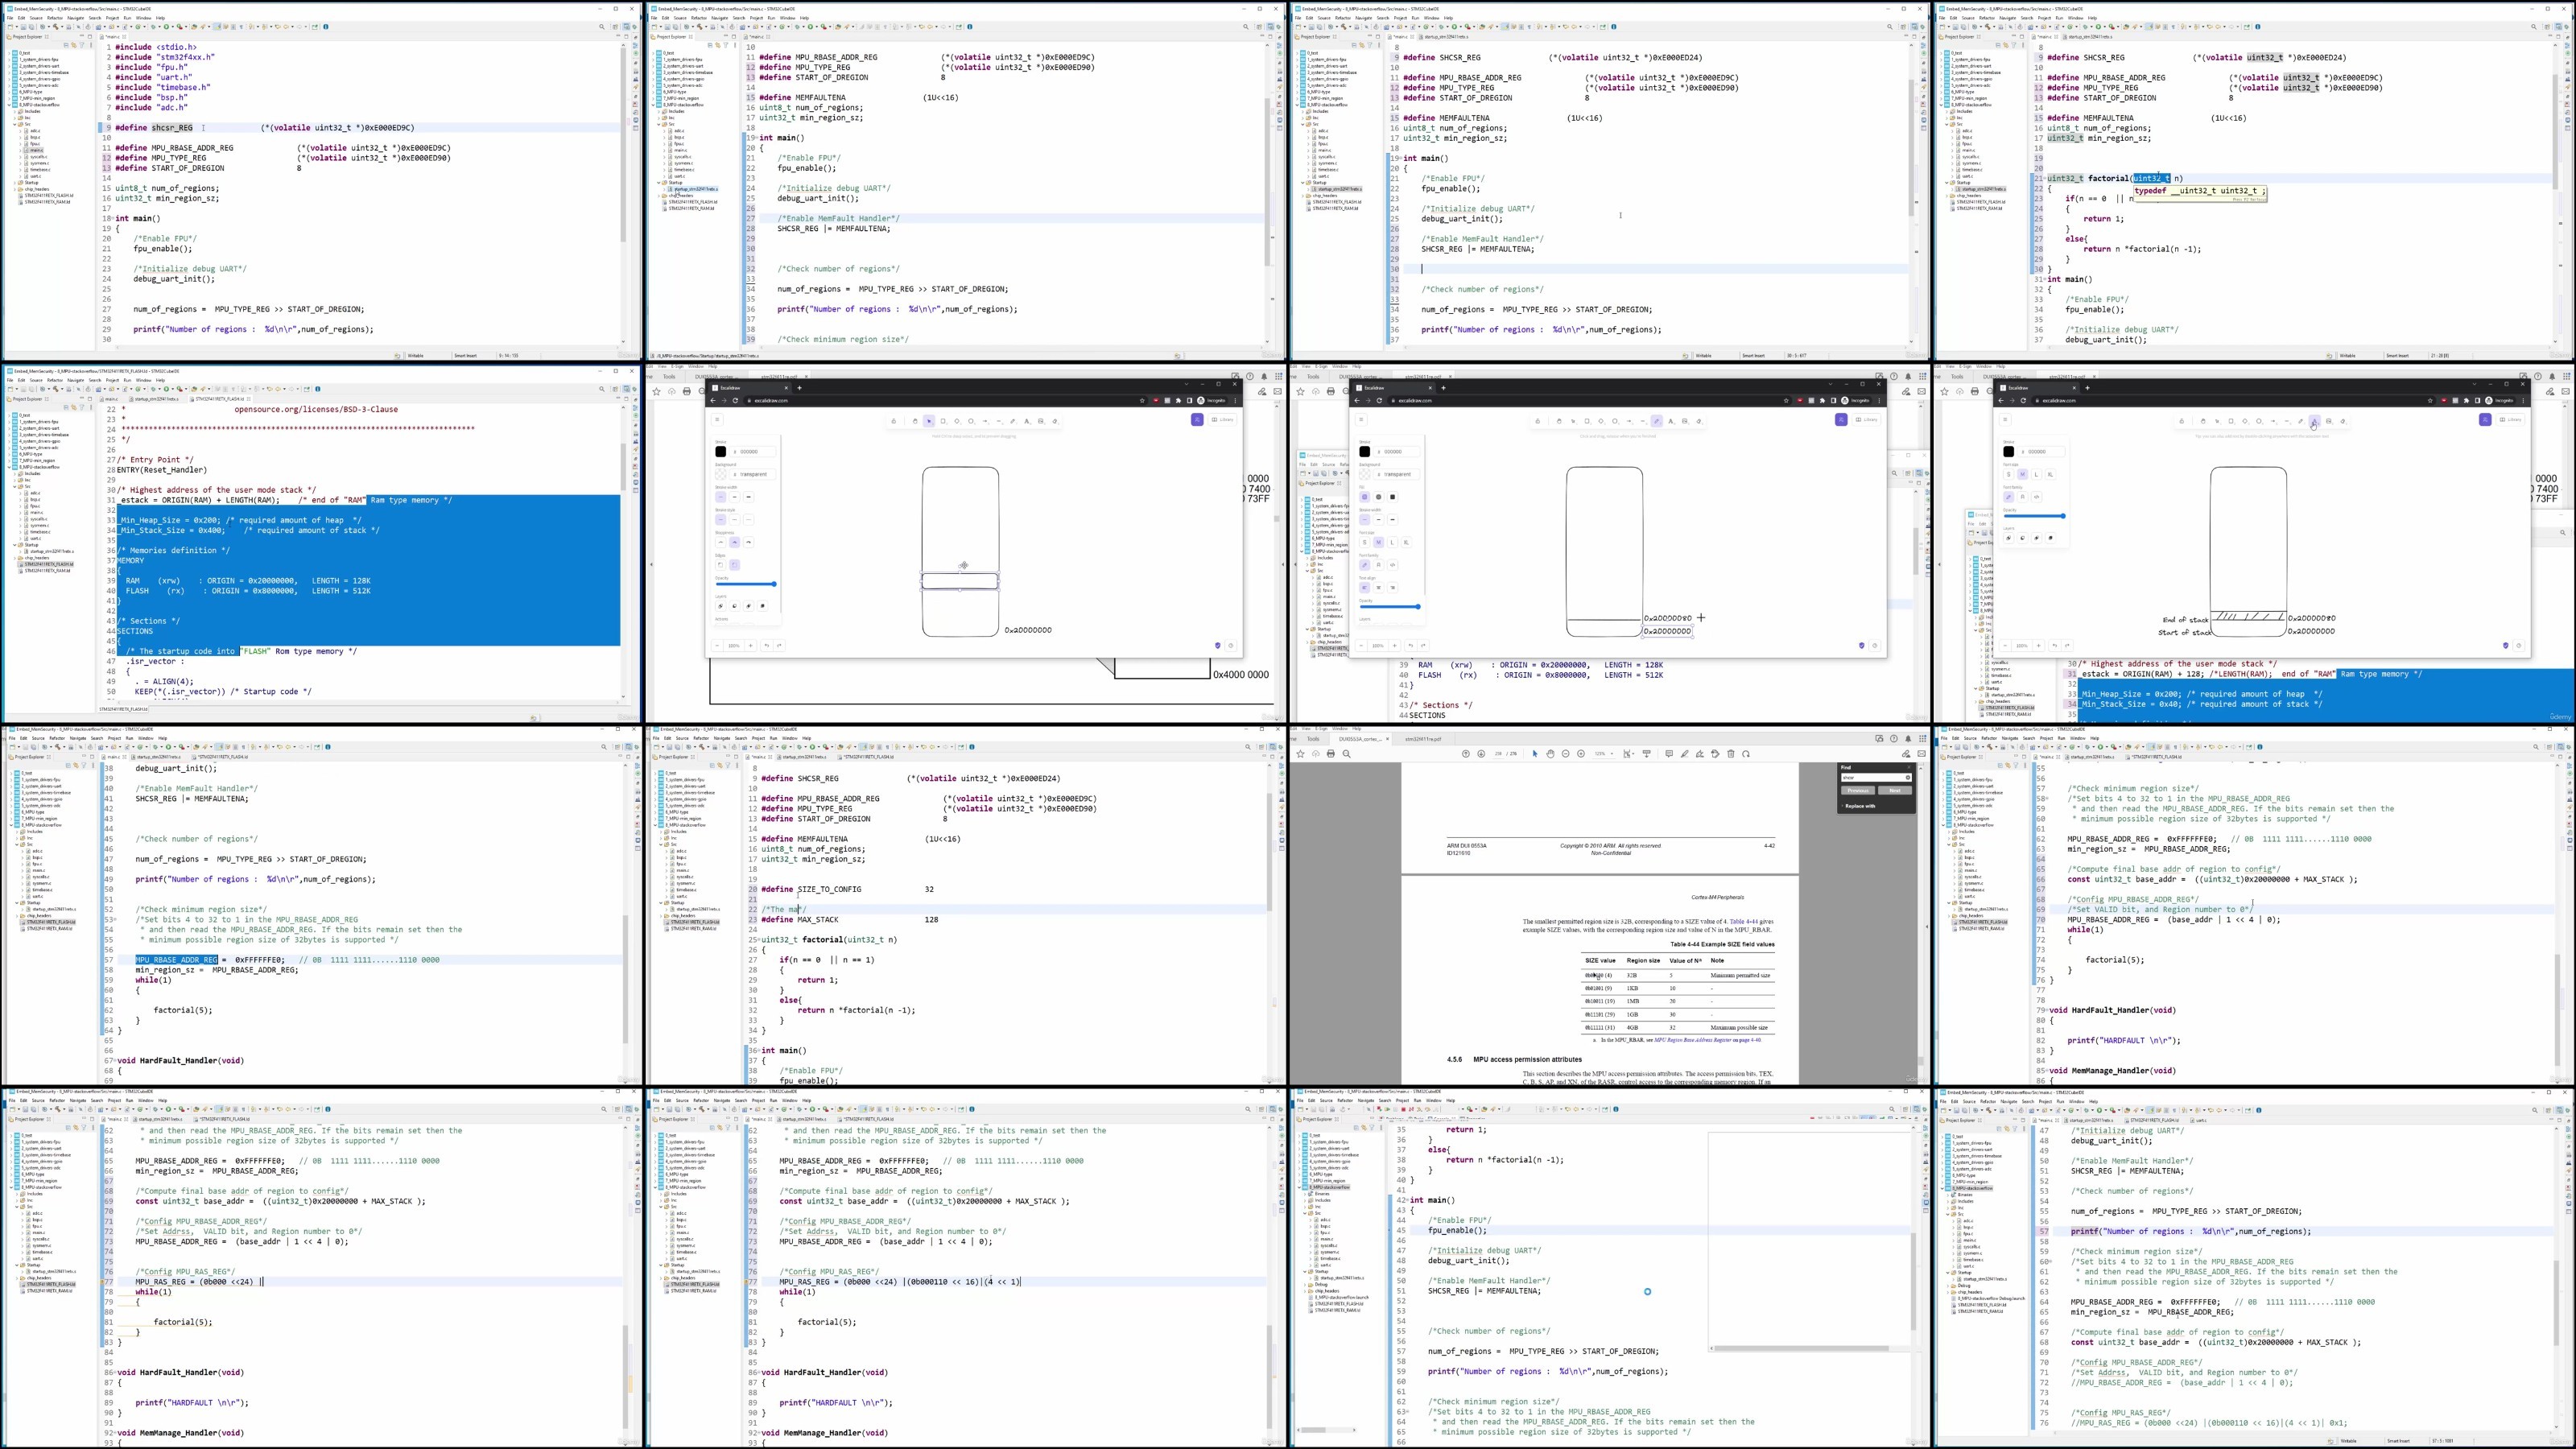This screenshot has height=1449, width=2576.
Task: Expand 0_test project in #include-lines IDE tree
Action: coord(9,53)
